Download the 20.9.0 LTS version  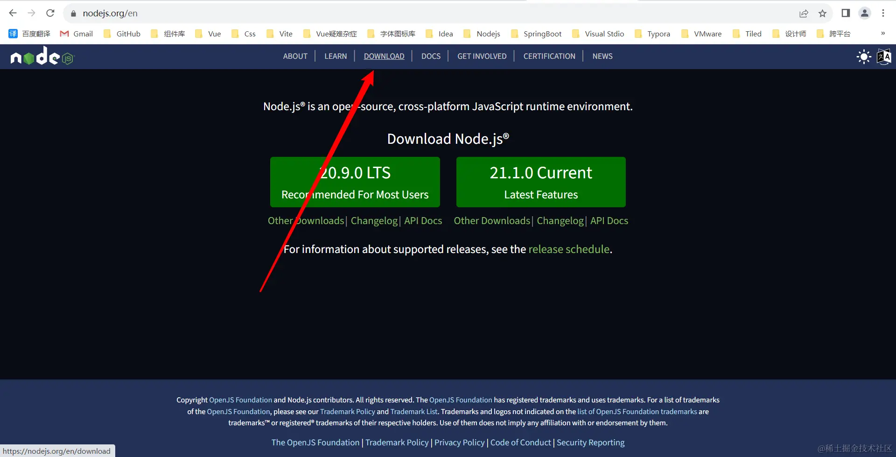click(x=355, y=182)
